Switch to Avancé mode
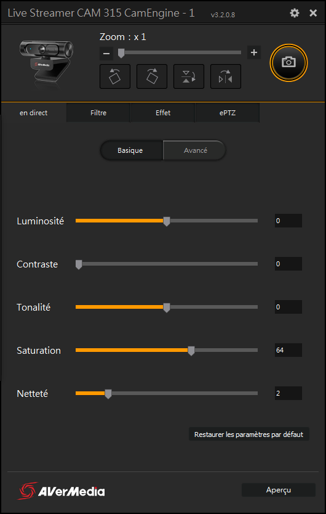The image size is (326, 514). [196, 150]
